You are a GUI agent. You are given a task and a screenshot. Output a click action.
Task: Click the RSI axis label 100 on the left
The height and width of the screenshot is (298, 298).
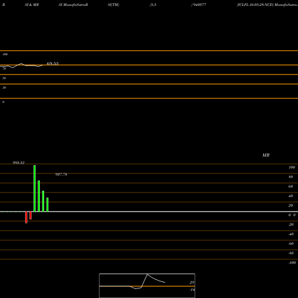(x=5, y=54)
